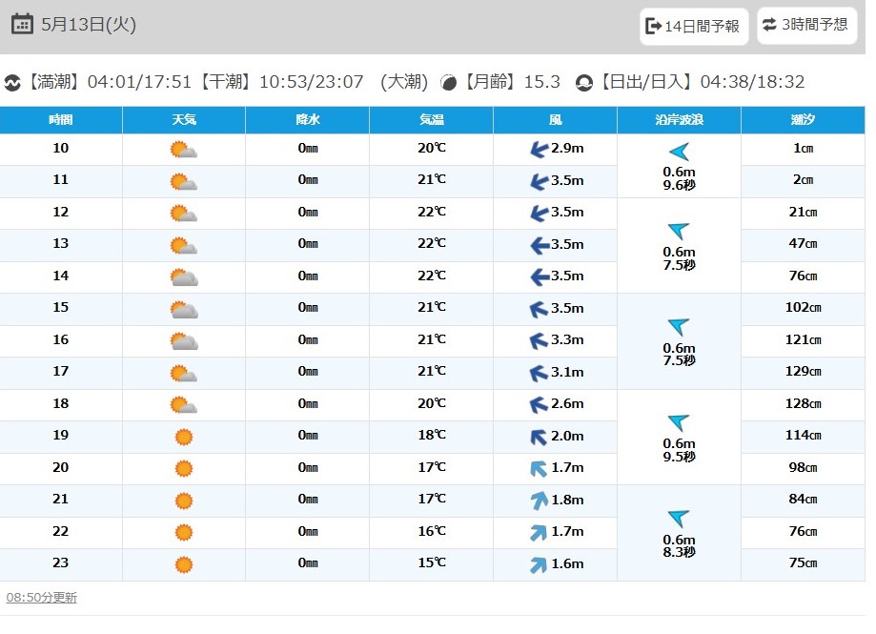Click the weather icon for hour 10
Screen dimensions: 876x634
coord(183,150)
